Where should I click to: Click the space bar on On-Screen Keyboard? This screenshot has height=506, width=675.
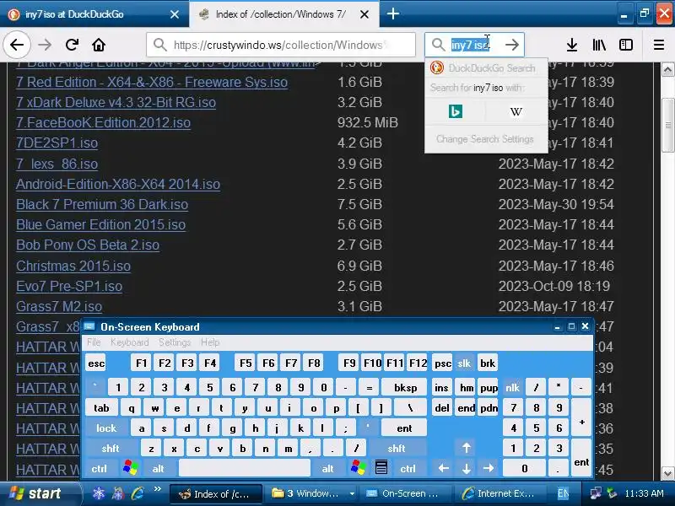[245, 469]
